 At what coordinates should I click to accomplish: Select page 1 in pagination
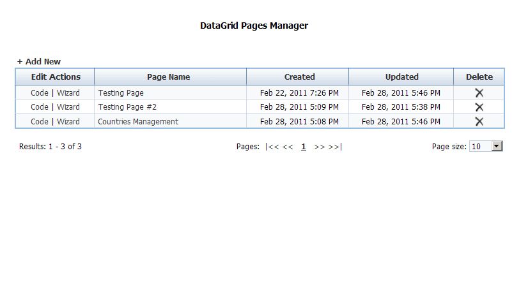pyautogui.click(x=304, y=147)
